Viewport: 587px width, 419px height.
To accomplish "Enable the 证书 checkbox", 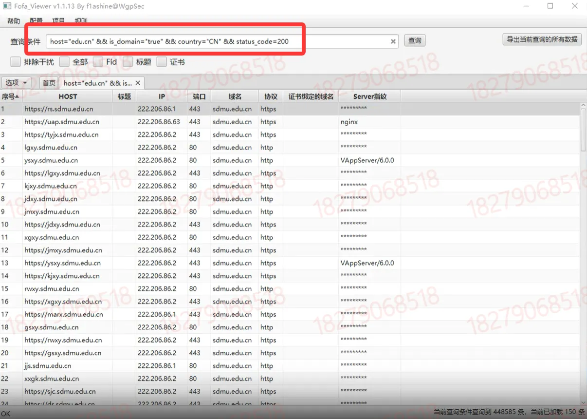I will (x=162, y=62).
